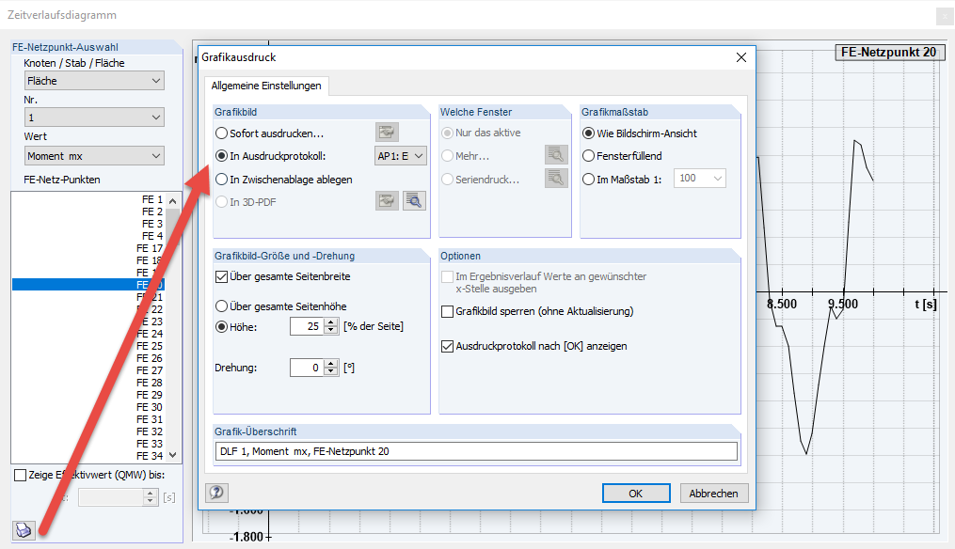Select FE 29 in the points list
The width and height of the screenshot is (955, 549).
pos(88,395)
